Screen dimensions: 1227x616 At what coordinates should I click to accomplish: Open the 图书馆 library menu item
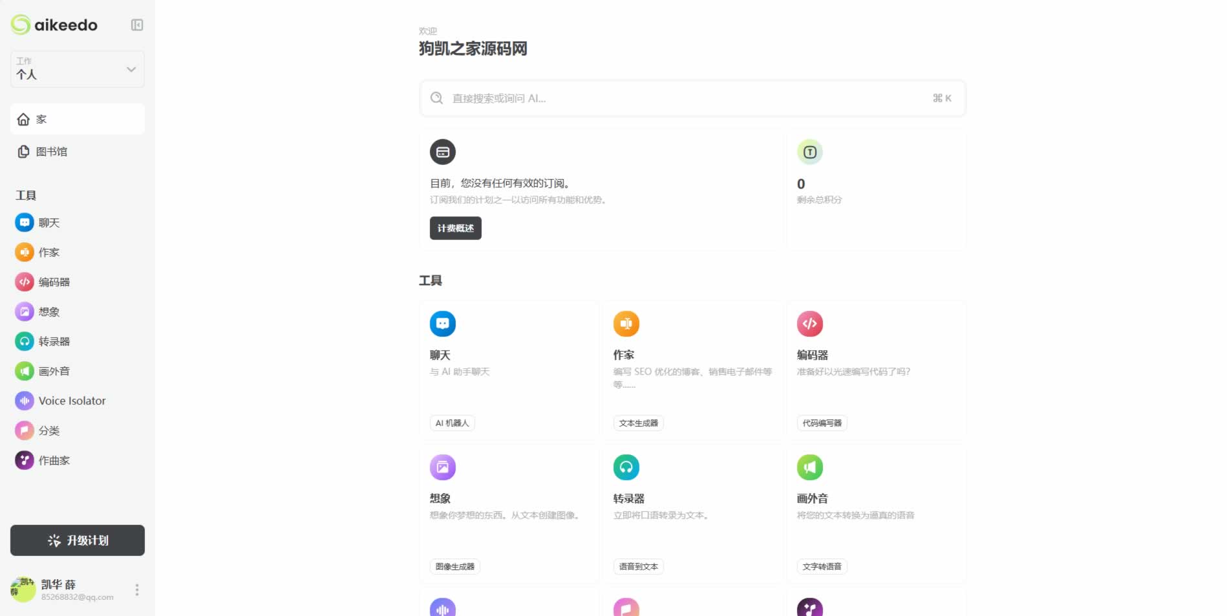(x=52, y=152)
